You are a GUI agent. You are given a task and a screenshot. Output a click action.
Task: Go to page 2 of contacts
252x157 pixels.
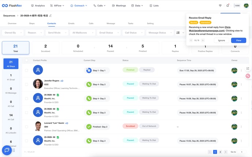tap(220, 152)
